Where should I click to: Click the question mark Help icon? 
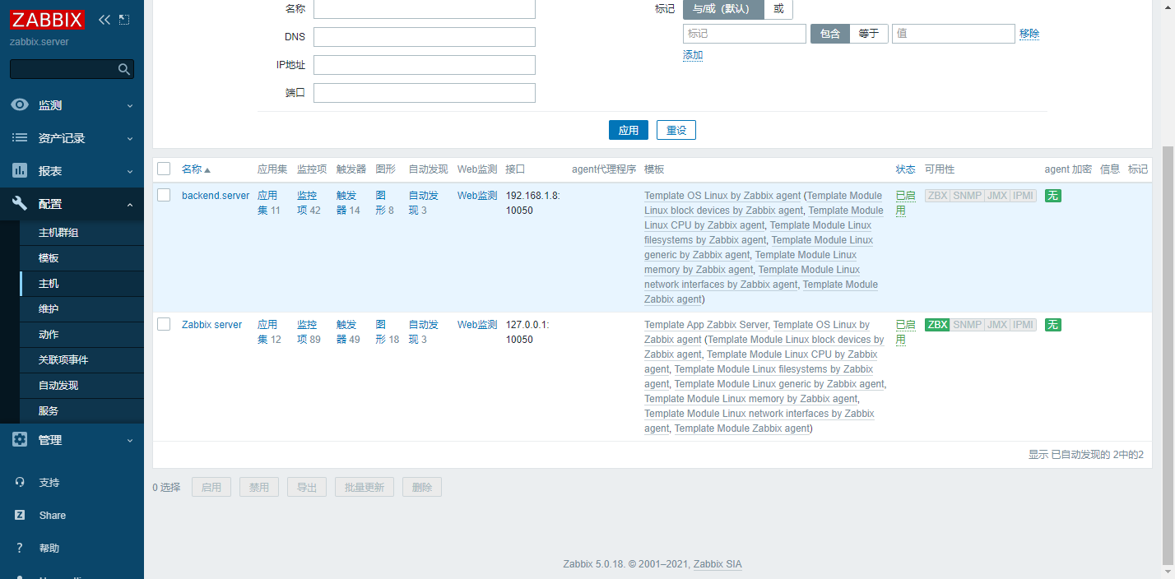21,548
